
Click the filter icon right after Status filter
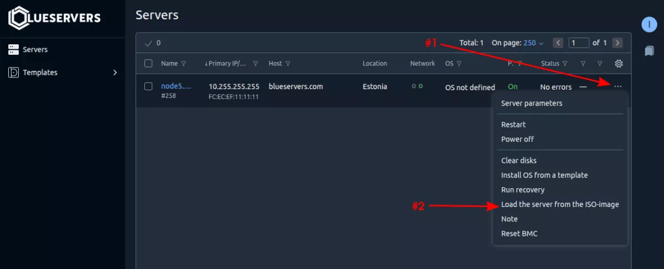(583, 64)
